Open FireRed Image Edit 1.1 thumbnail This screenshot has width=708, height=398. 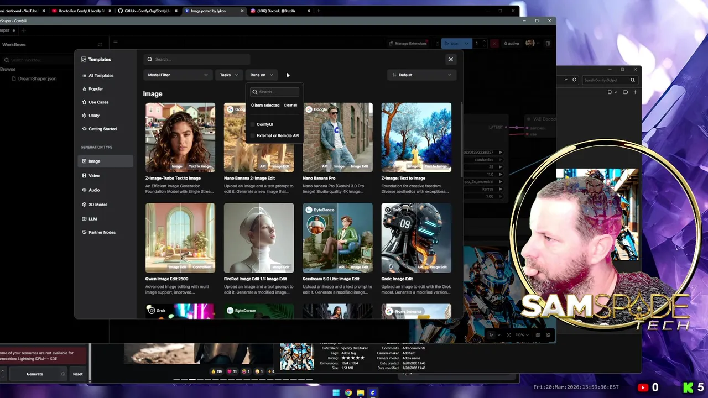pos(259,238)
